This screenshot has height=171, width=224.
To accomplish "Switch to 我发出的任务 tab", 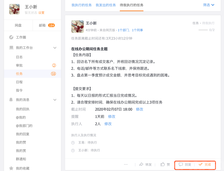I will pos(106,5).
